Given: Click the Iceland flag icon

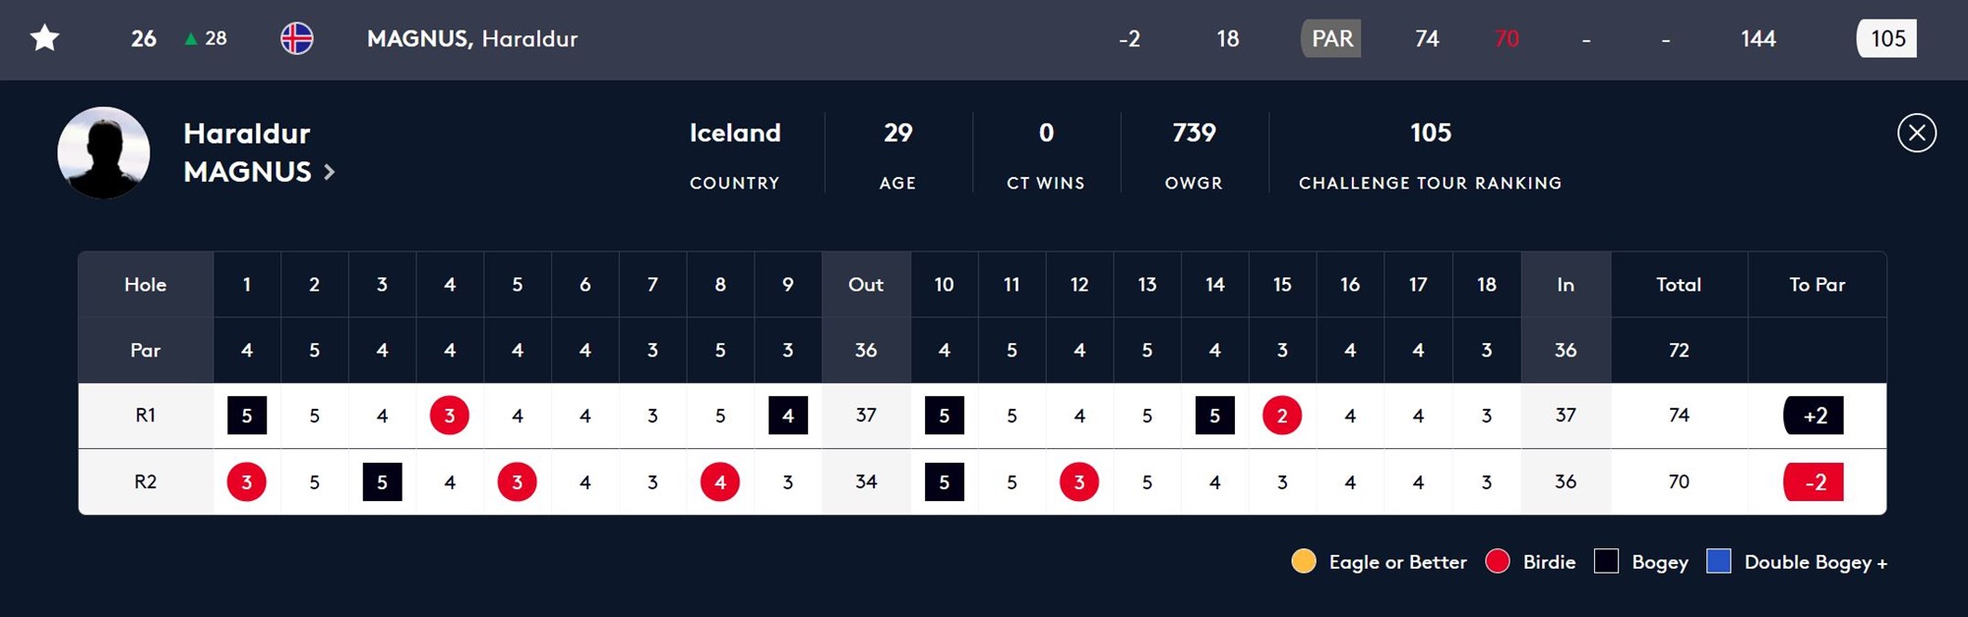Looking at the screenshot, I should [296, 38].
